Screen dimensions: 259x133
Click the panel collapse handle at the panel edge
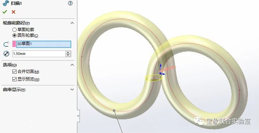click(78, 116)
